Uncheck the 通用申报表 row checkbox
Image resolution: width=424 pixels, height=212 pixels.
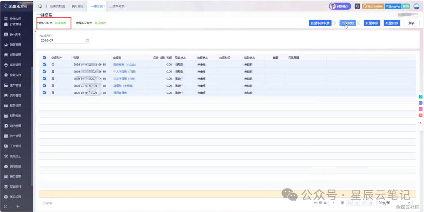tap(44, 92)
